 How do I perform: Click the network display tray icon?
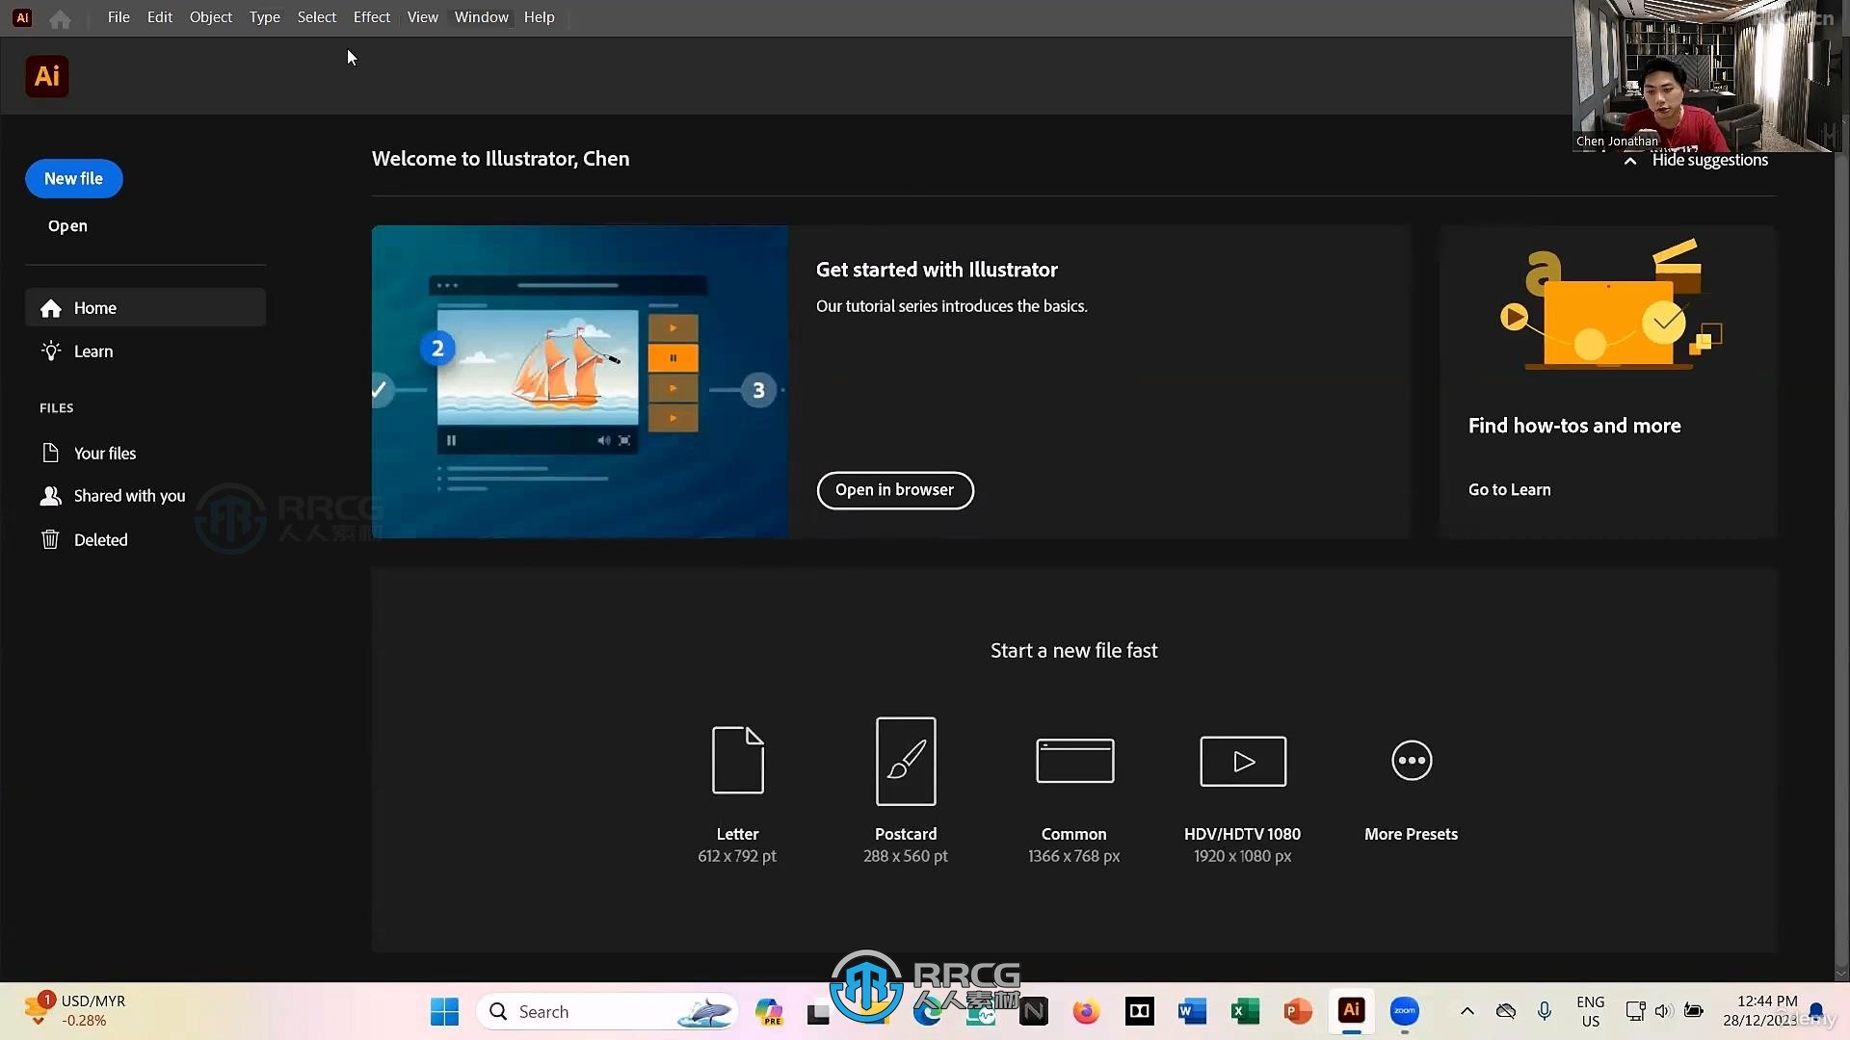1635,1012
